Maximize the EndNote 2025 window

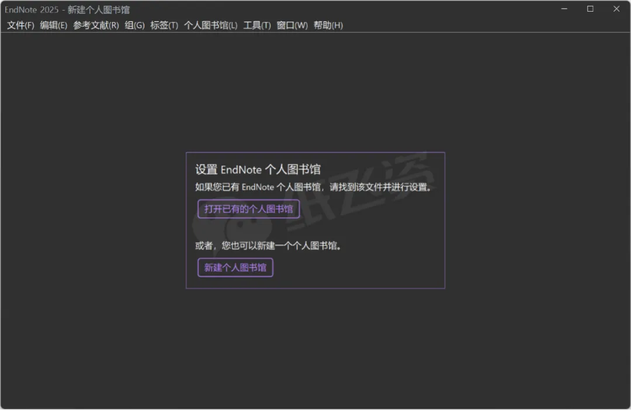click(590, 9)
